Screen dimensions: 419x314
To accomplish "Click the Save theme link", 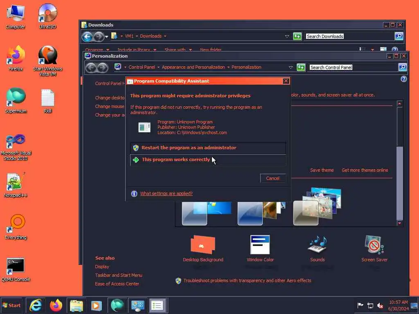I will [322, 170].
